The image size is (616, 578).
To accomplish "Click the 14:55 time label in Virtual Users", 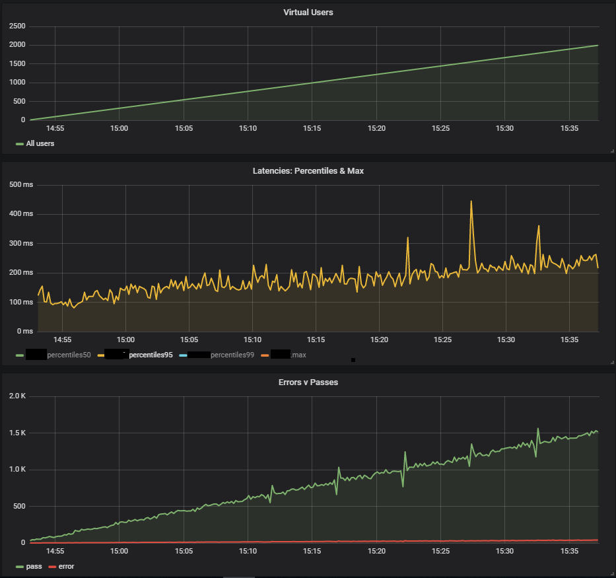I will (55, 129).
